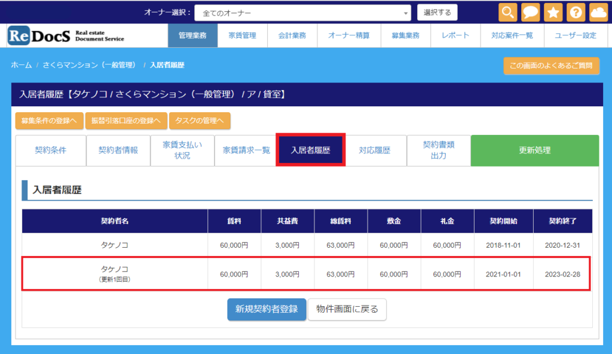Click 募集条件の登録へ button
Viewport: 612px width, 354px height.
[49, 121]
